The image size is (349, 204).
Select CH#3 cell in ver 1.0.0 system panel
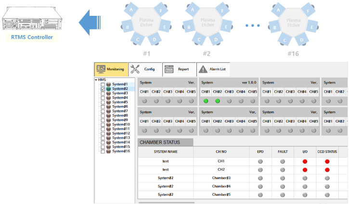coord(229,92)
